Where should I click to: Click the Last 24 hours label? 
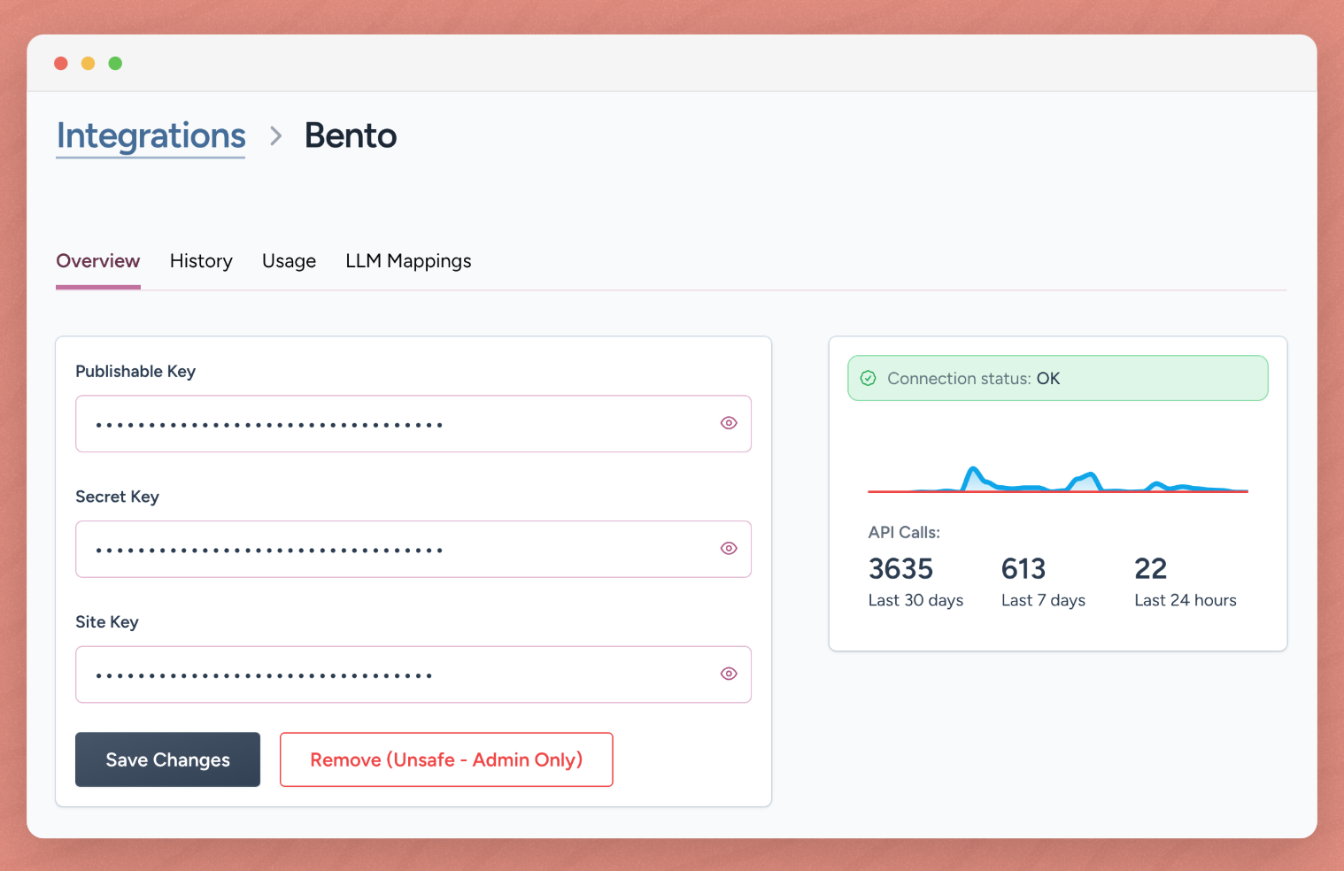click(x=1185, y=600)
